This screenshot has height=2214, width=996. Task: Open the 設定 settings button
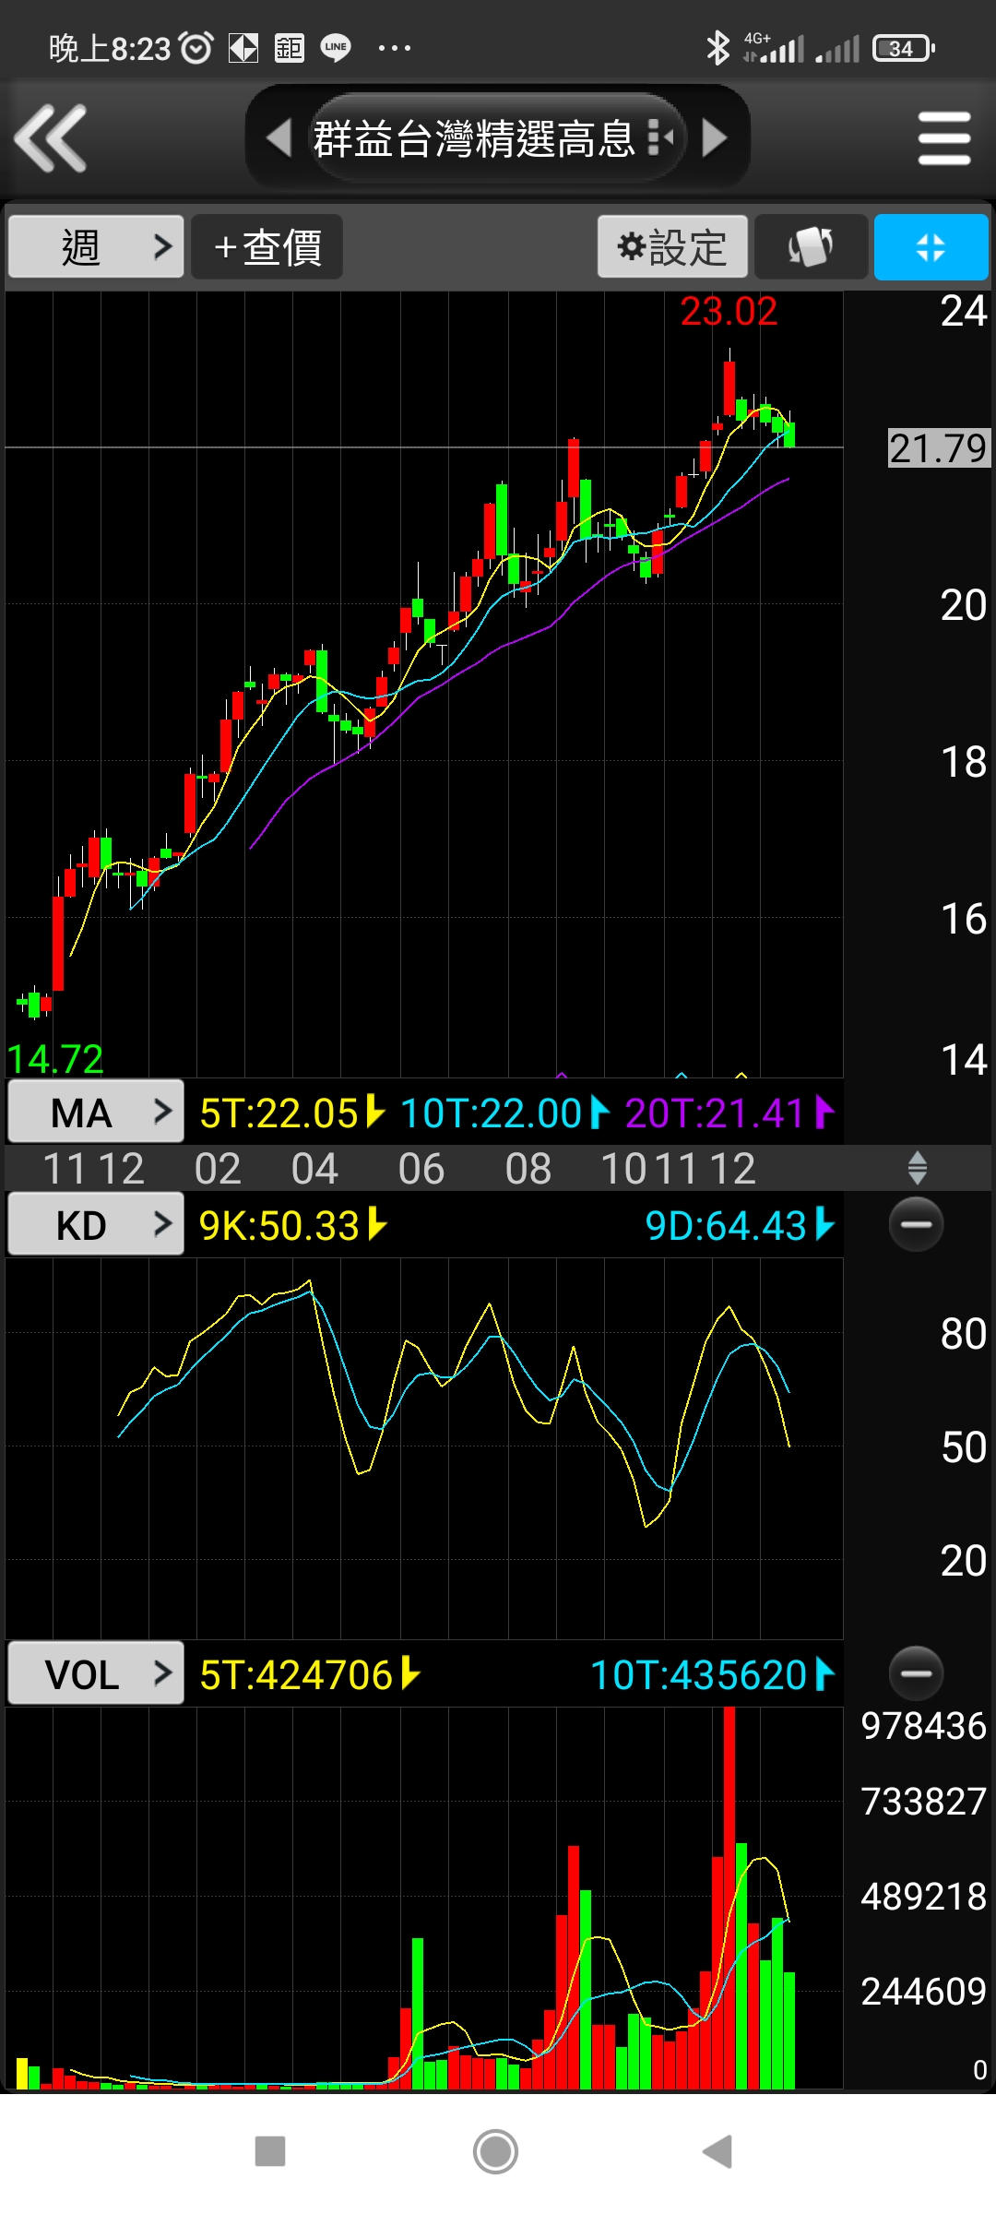[672, 247]
